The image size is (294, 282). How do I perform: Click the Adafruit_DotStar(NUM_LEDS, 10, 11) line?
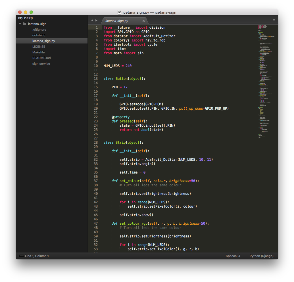pyautogui.click(x=166, y=160)
